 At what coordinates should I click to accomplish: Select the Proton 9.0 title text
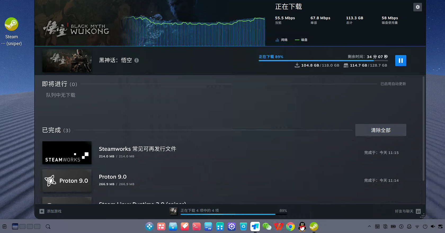click(x=113, y=177)
